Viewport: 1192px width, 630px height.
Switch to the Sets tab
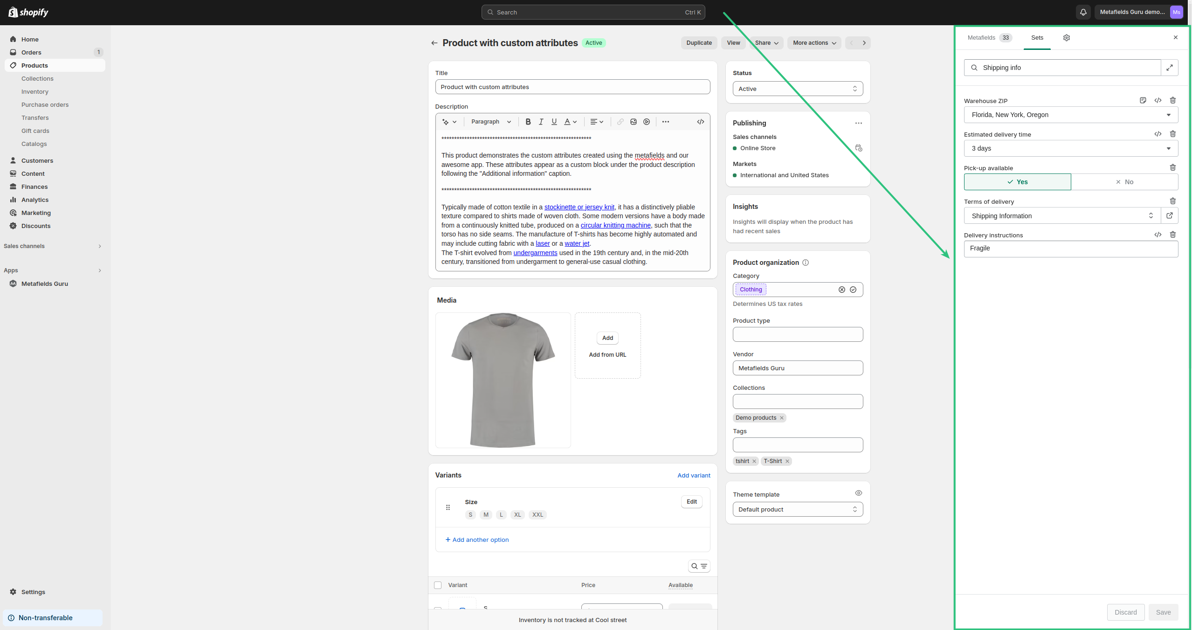point(1037,38)
